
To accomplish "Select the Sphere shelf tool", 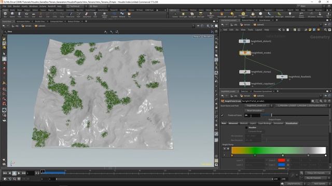I will (x=12, y=14).
